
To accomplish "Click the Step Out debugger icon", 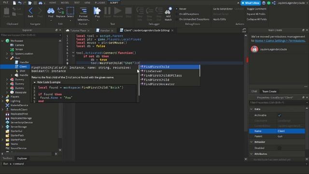I will (159, 11).
